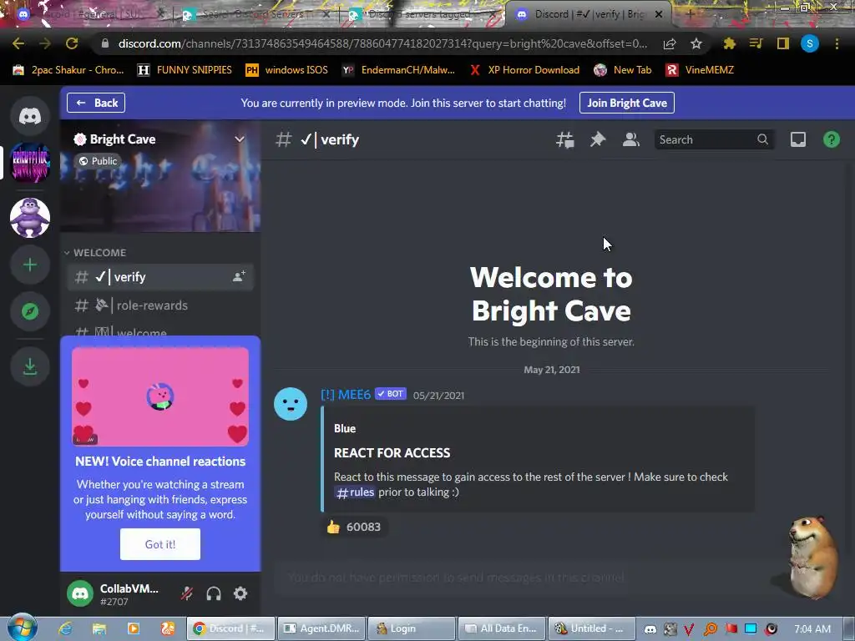Image resolution: width=855 pixels, height=641 pixels.
Task: Switch to Untitled taskbar window
Action: [592, 628]
